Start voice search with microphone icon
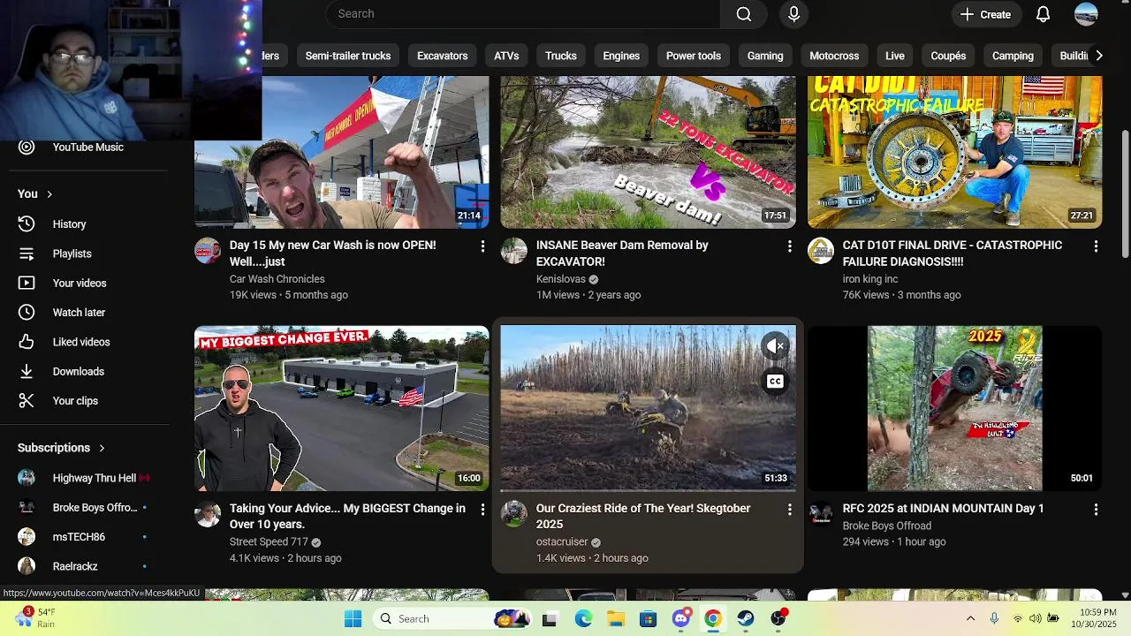 [x=793, y=14]
